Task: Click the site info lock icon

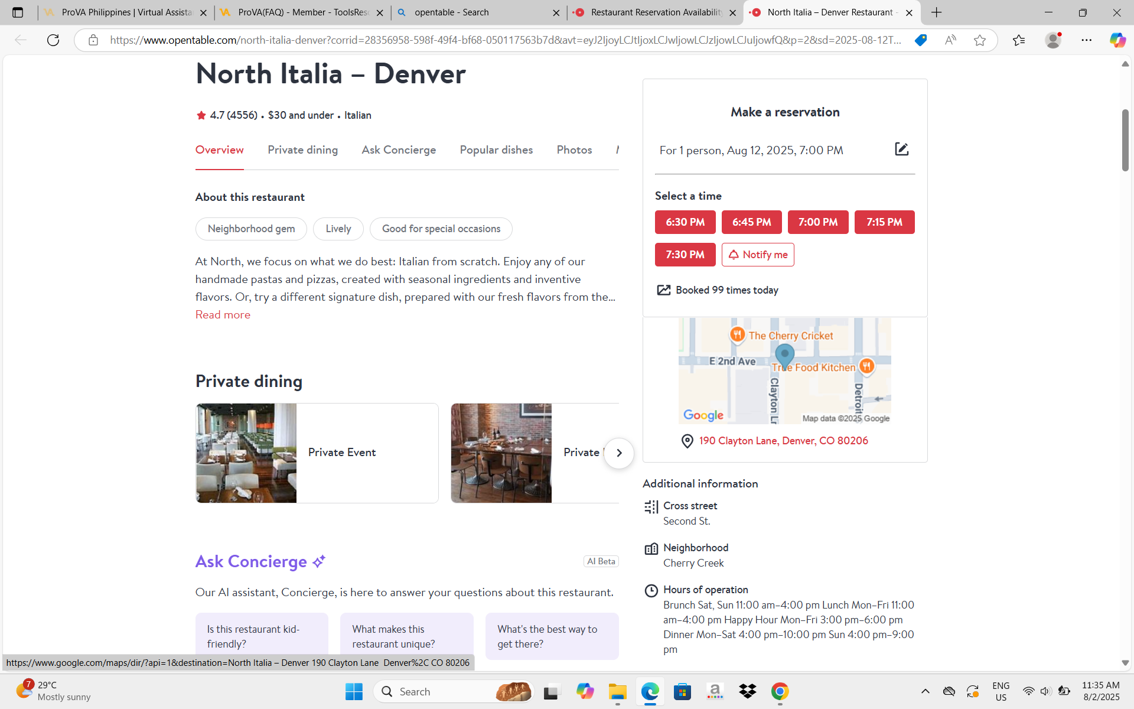Action: [93, 40]
